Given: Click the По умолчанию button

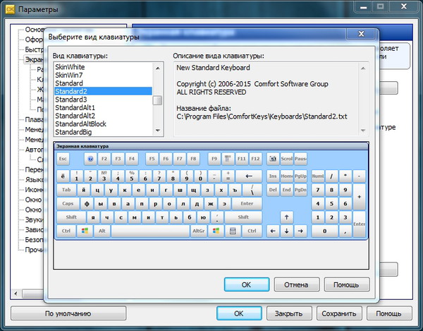Looking at the screenshot, I should pos(68,313).
